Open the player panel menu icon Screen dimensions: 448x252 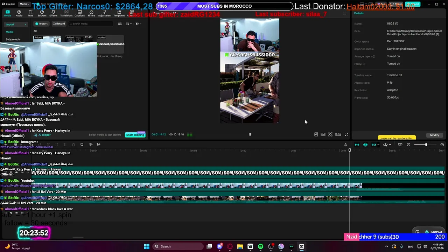coord(344,13)
